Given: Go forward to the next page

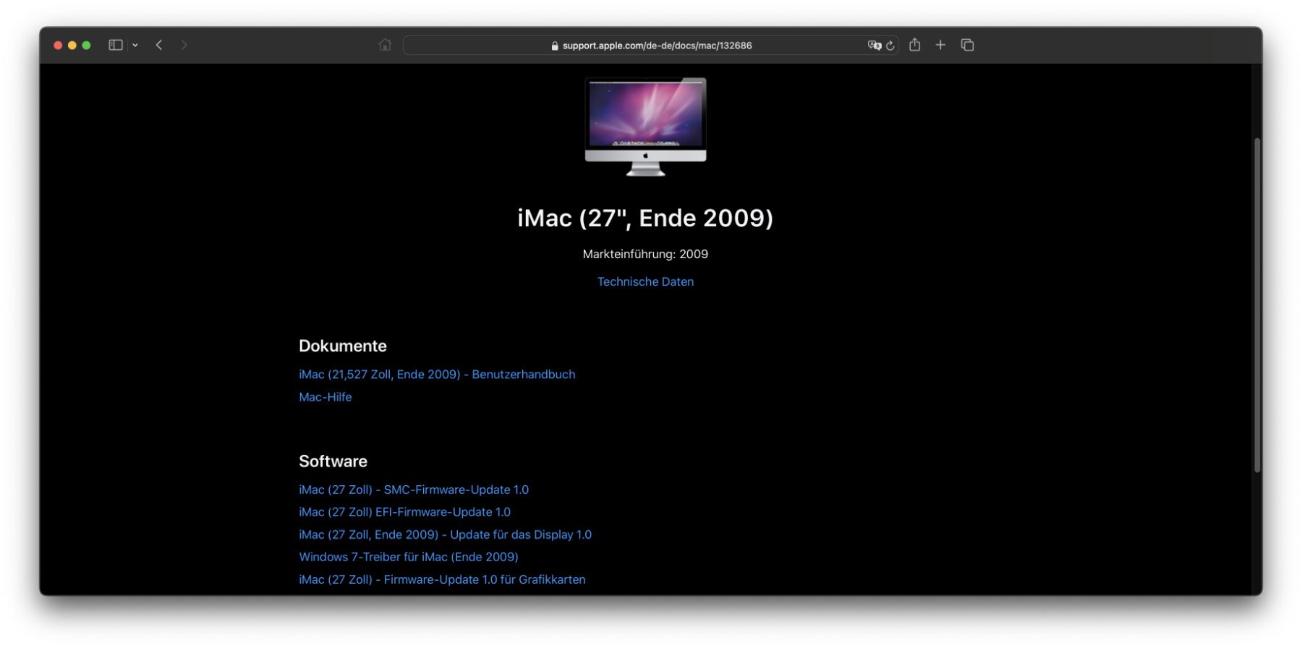Looking at the screenshot, I should [x=184, y=45].
